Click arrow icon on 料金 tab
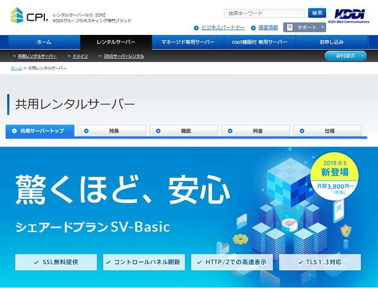 tap(230, 131)
